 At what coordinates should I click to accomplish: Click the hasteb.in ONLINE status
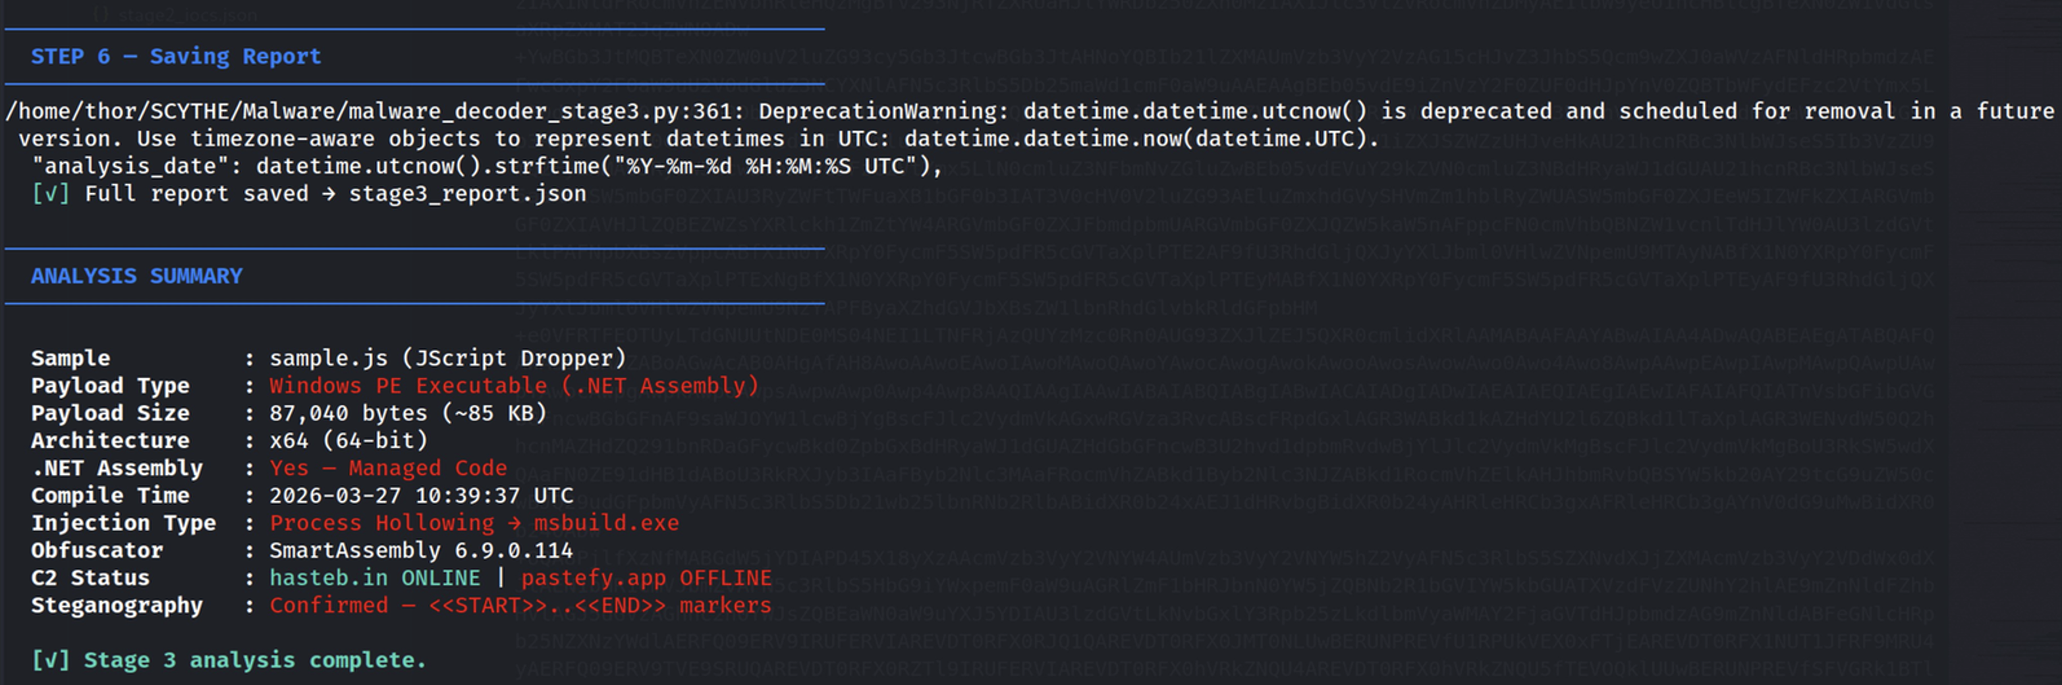pyautogui.click(x=375, y=578)
